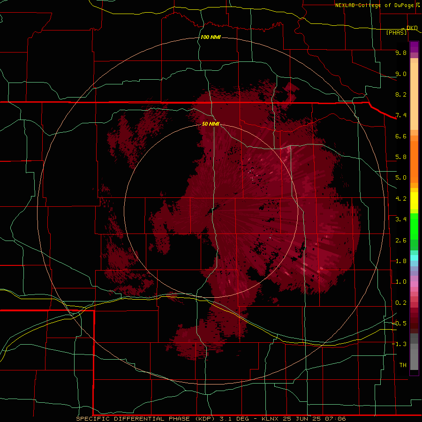Pick the orange legend color band

pyautogui.click(x=414, y=161)
